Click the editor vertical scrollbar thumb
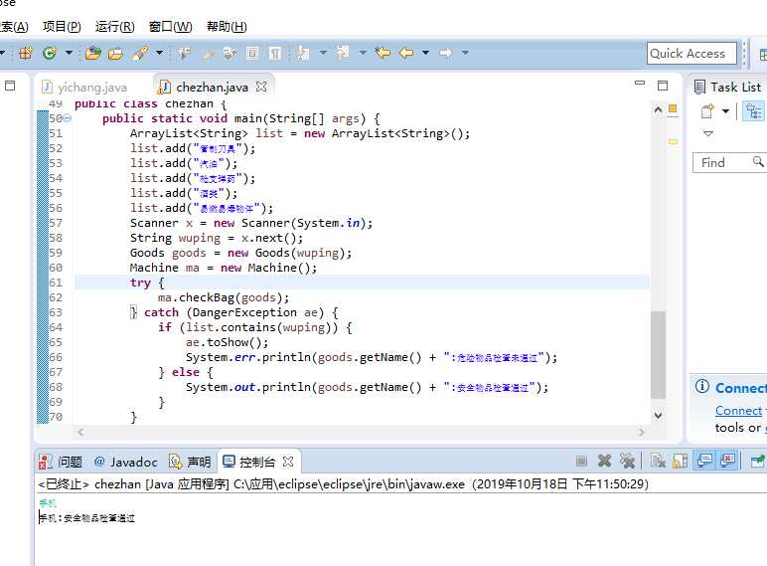Image resolution: width=767 pixels, height=566 pixels. [x=659, y=355]
